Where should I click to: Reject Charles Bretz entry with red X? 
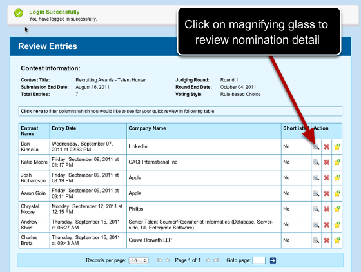[326, 240]
